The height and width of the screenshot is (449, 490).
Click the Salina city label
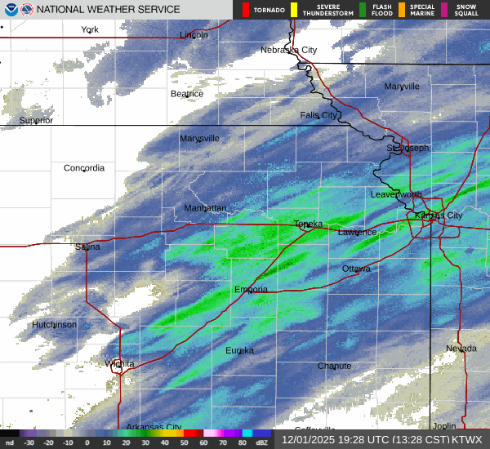click(87, 247)
